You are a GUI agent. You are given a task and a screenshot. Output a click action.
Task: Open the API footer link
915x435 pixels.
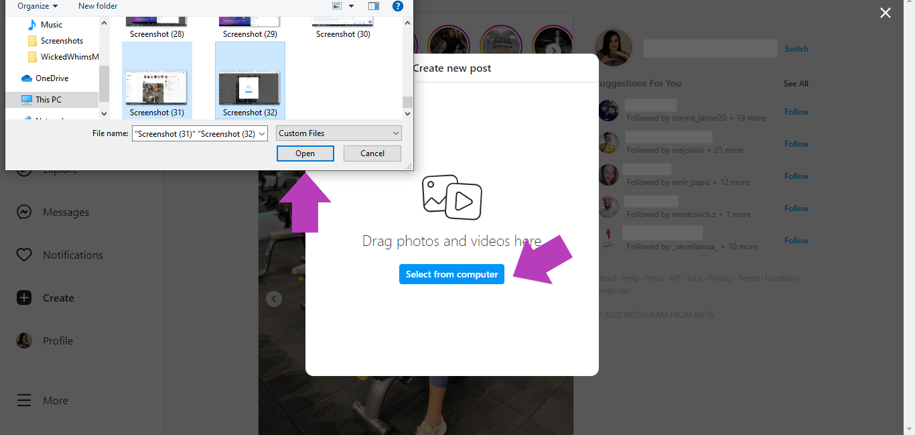point(675,278)
